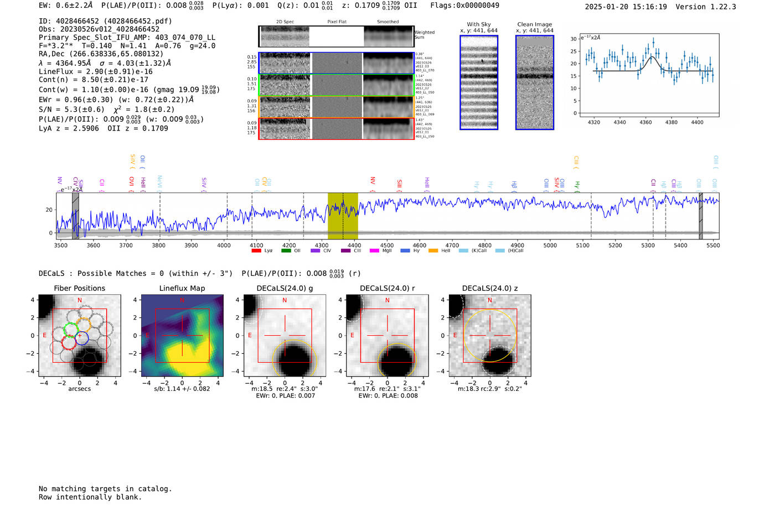Click the blue Hγ legend swatch

pos(405,251)
